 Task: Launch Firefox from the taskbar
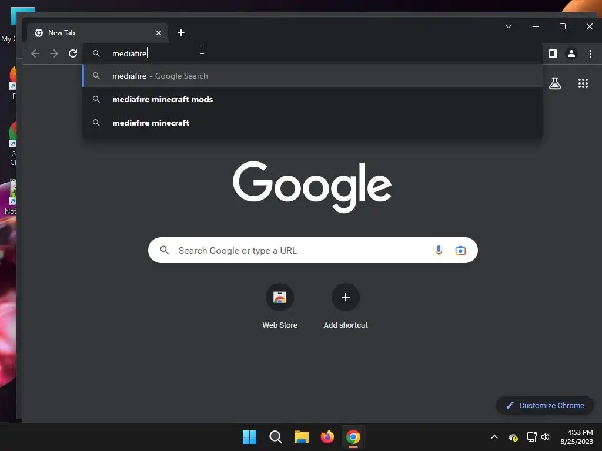(327, 437)
